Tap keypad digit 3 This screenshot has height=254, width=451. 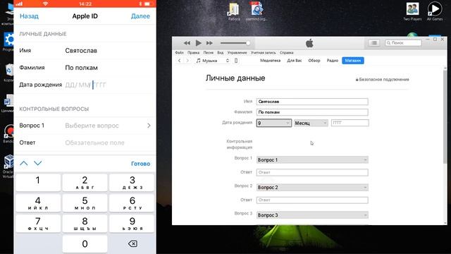[132, 182]
